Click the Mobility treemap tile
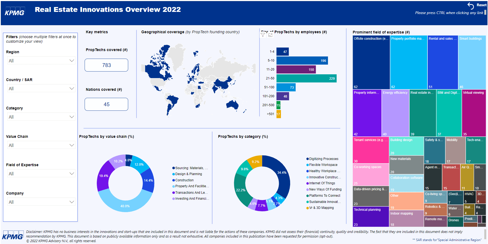488x244 pixels. point(455,150)
